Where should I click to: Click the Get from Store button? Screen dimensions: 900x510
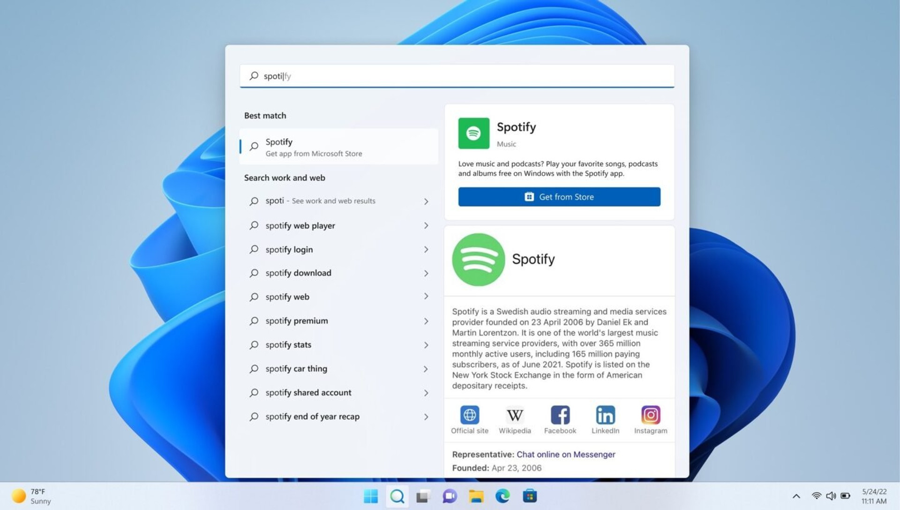[x=559, y=197]
